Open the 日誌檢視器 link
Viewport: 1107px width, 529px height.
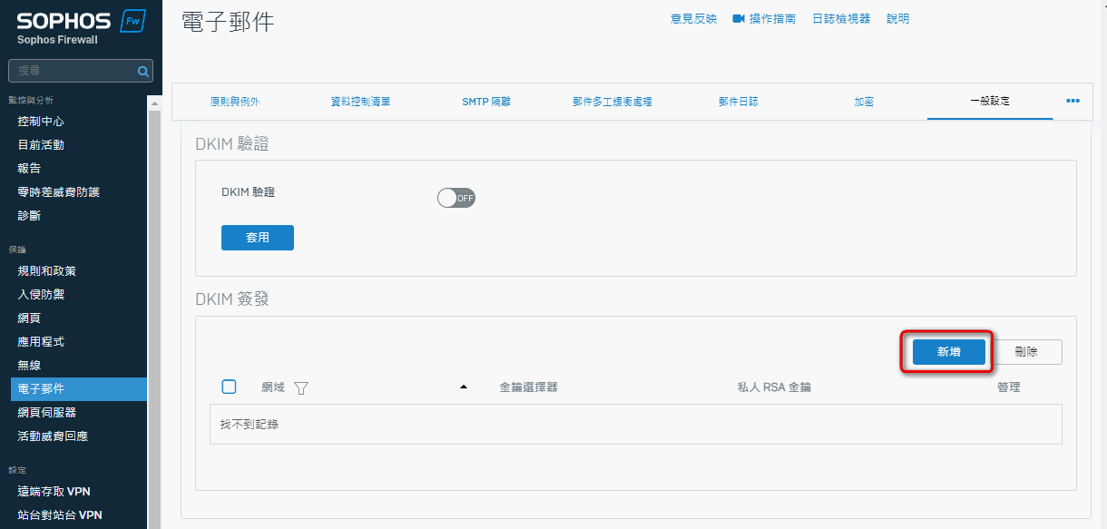tap(840, 19)
